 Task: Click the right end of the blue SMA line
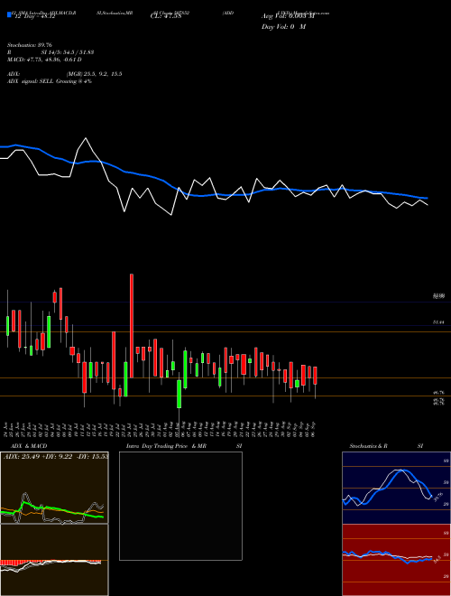click(x=427, y=198)
